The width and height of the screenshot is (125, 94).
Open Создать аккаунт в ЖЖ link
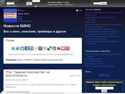pos(55,5)
